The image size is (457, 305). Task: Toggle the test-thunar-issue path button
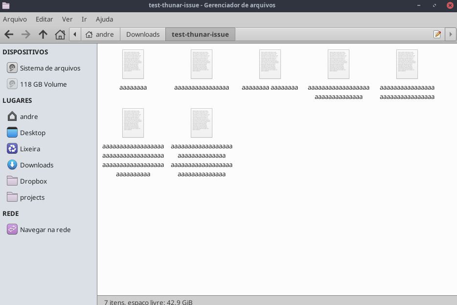(200, 34)
